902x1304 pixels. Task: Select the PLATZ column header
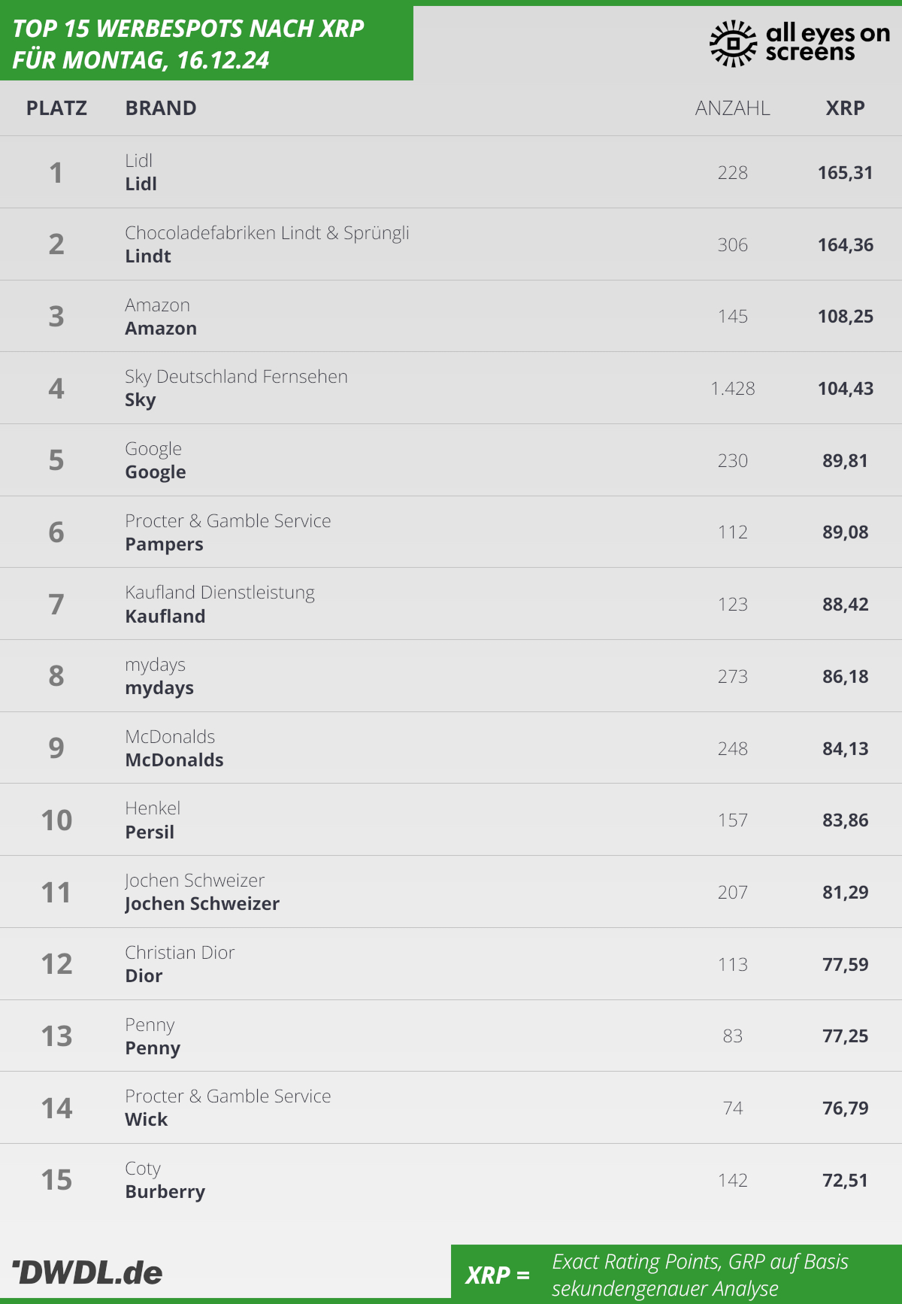(56, 108)
